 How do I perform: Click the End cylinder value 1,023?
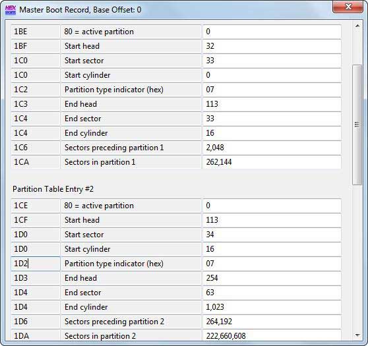[272, 307]
